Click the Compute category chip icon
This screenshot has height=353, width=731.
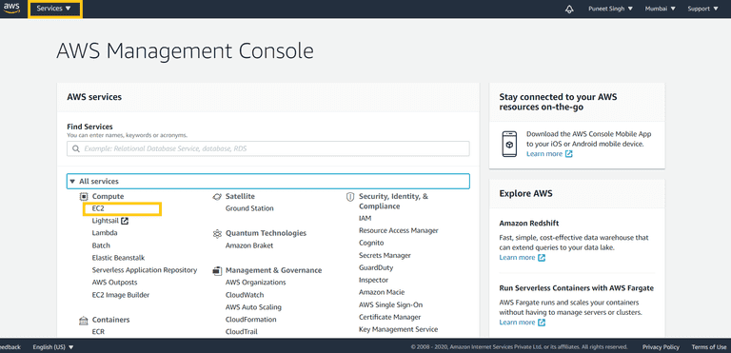click(x=84, y=197)
